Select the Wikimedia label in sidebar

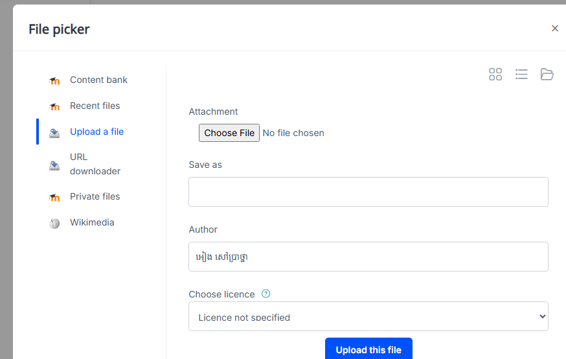tap(92, 222)
